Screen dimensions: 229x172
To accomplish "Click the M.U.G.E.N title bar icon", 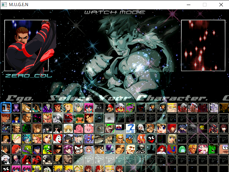I will point(4,5).
